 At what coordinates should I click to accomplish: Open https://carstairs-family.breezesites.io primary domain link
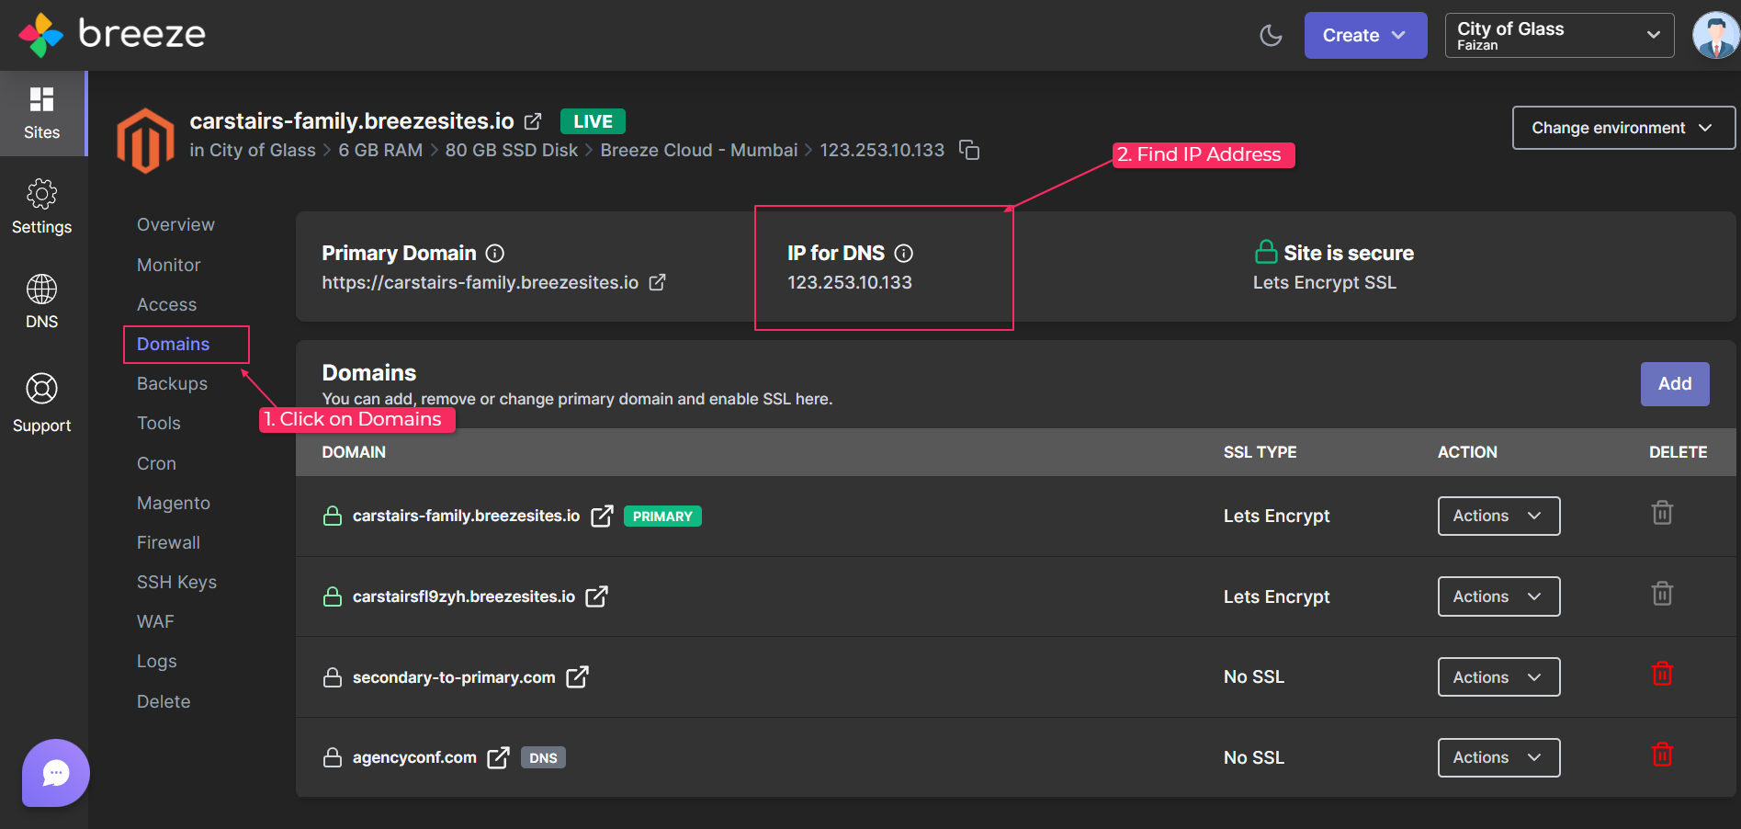coord(480,282)
